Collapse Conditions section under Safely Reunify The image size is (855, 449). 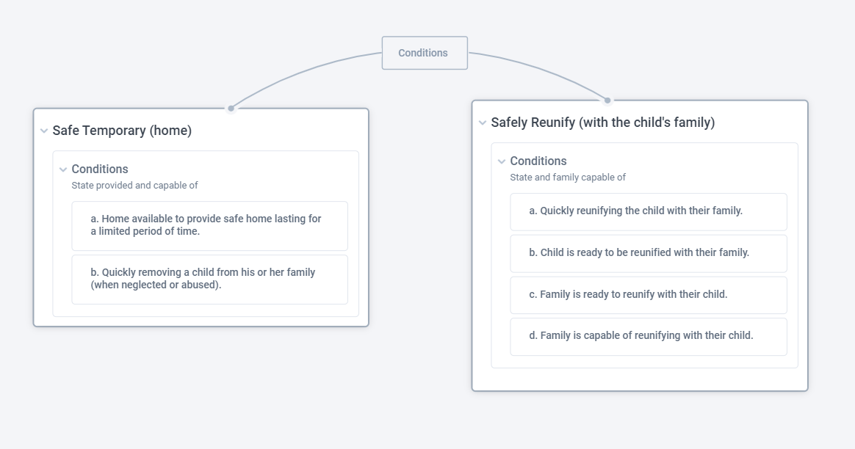click(502, 161)
